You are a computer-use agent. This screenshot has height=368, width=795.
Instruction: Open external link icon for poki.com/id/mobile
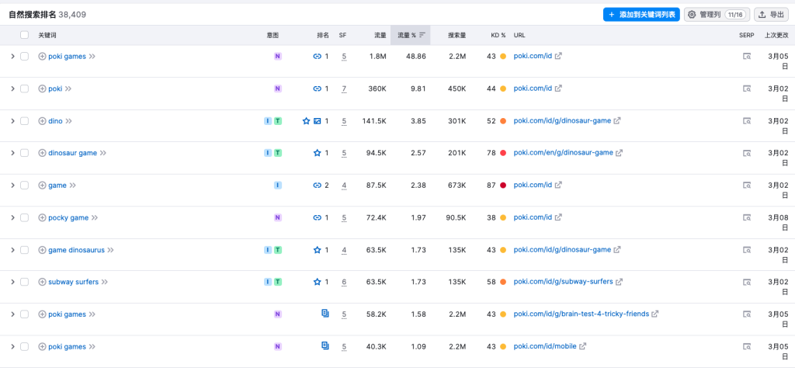click(x=582, y=347)
